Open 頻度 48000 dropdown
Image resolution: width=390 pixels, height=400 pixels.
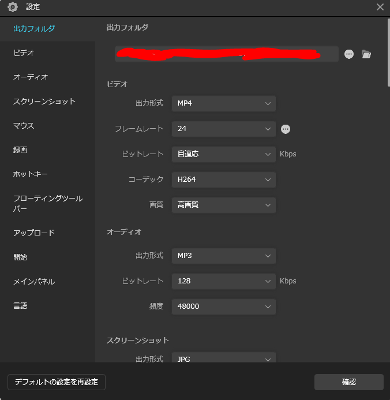223,306
